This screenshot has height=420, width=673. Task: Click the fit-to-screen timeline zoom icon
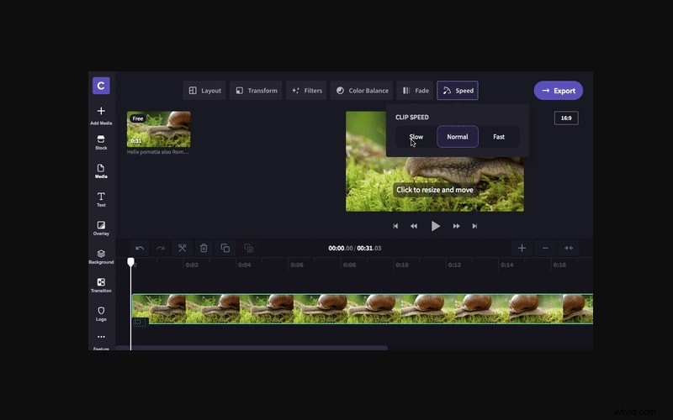[569, 248]
